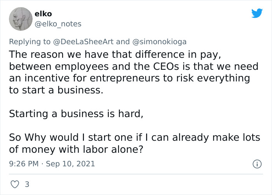The height and width of the screenshot is (195, 272).
Task: Click the Twitter bird logo
Action: (257, 13)
